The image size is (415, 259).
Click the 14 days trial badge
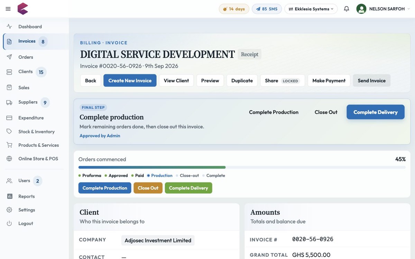click(x=234, y=9)
